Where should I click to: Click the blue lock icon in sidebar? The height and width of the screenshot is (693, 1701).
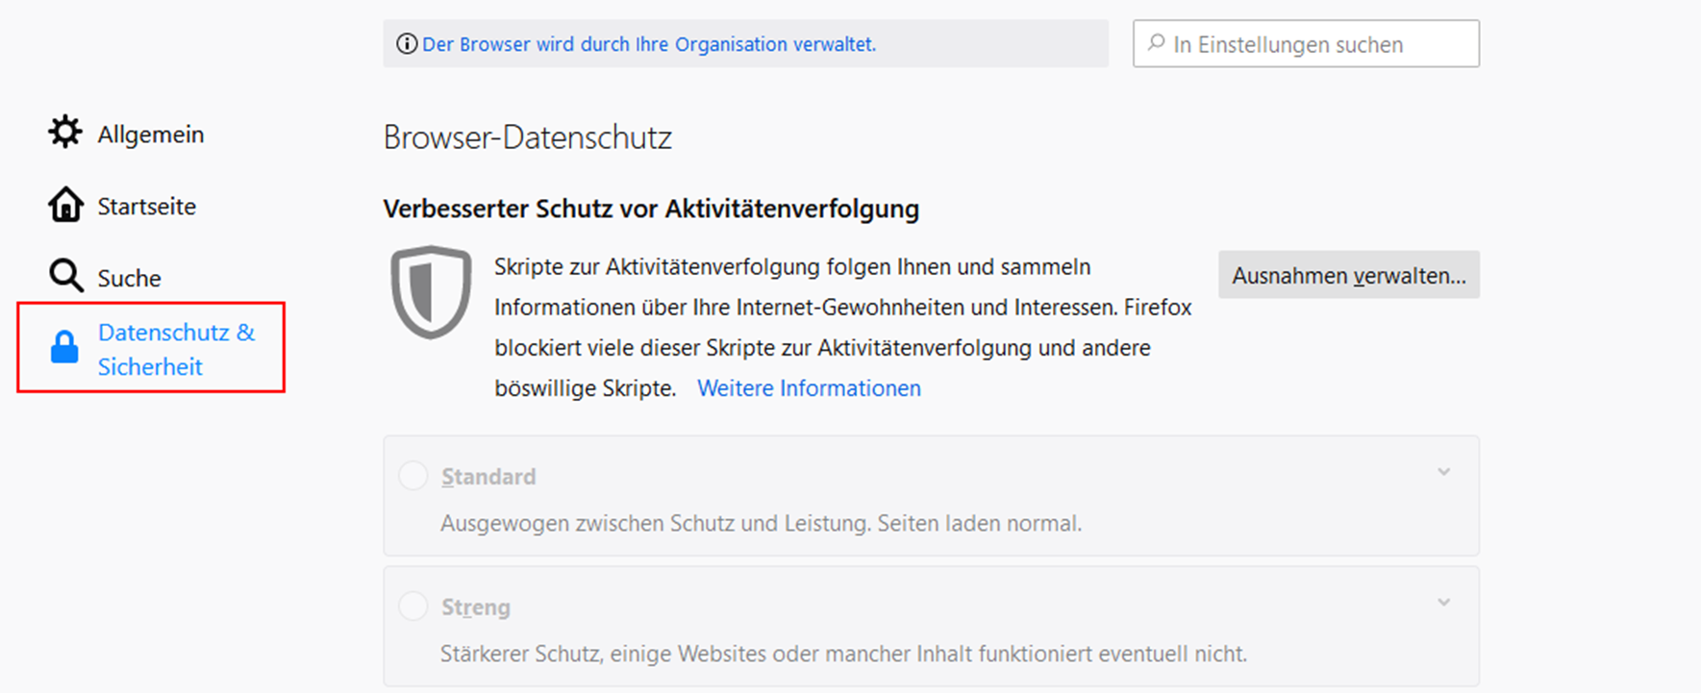pyautogui.click(x=64, y=347)
